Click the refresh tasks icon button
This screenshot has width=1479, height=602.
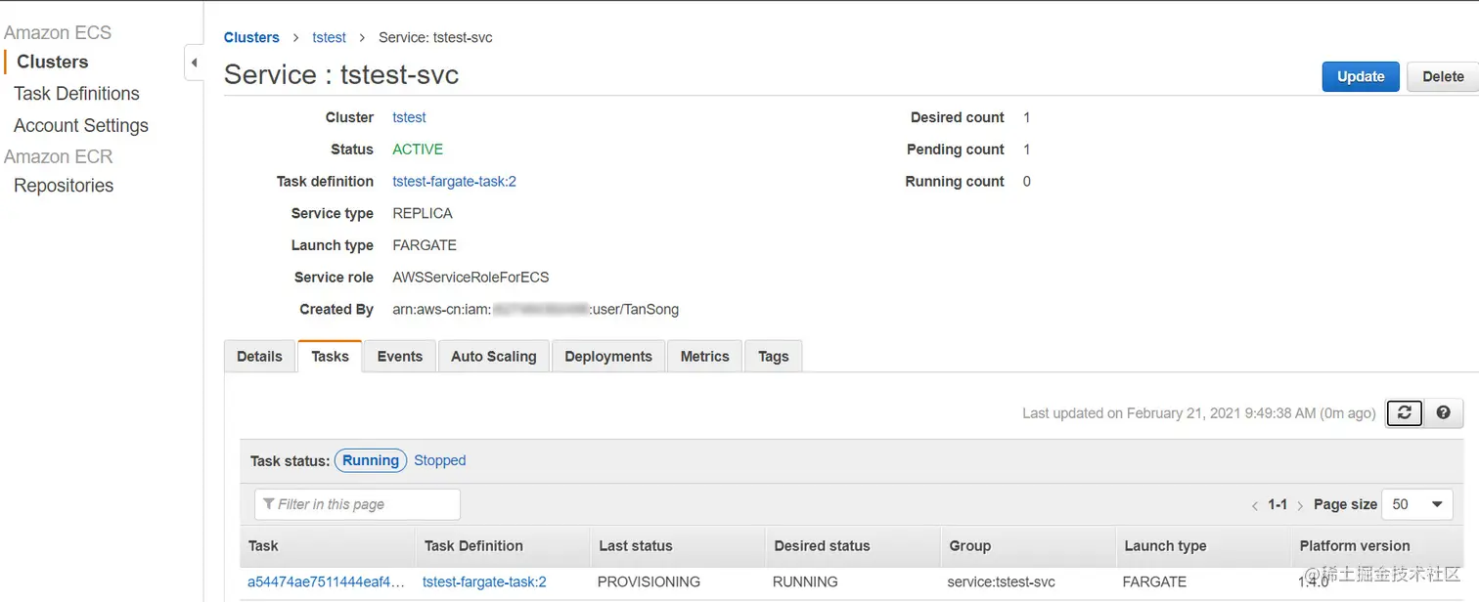pyautogui.click(x=1404, y=413)
